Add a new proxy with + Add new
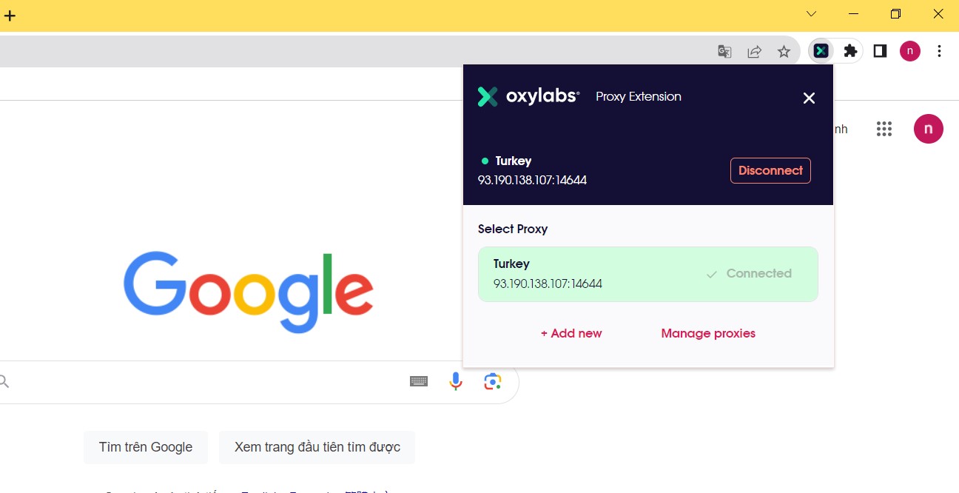This screenshot has width=959, height=493. 571,333
